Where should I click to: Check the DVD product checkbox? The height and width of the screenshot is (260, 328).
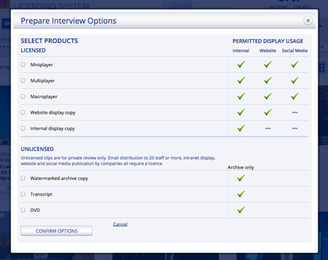[23, 210]
